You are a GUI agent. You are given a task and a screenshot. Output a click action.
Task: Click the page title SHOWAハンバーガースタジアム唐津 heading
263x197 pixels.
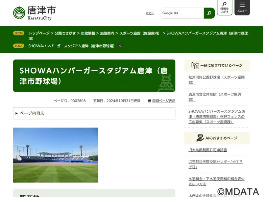coord(94,76)
